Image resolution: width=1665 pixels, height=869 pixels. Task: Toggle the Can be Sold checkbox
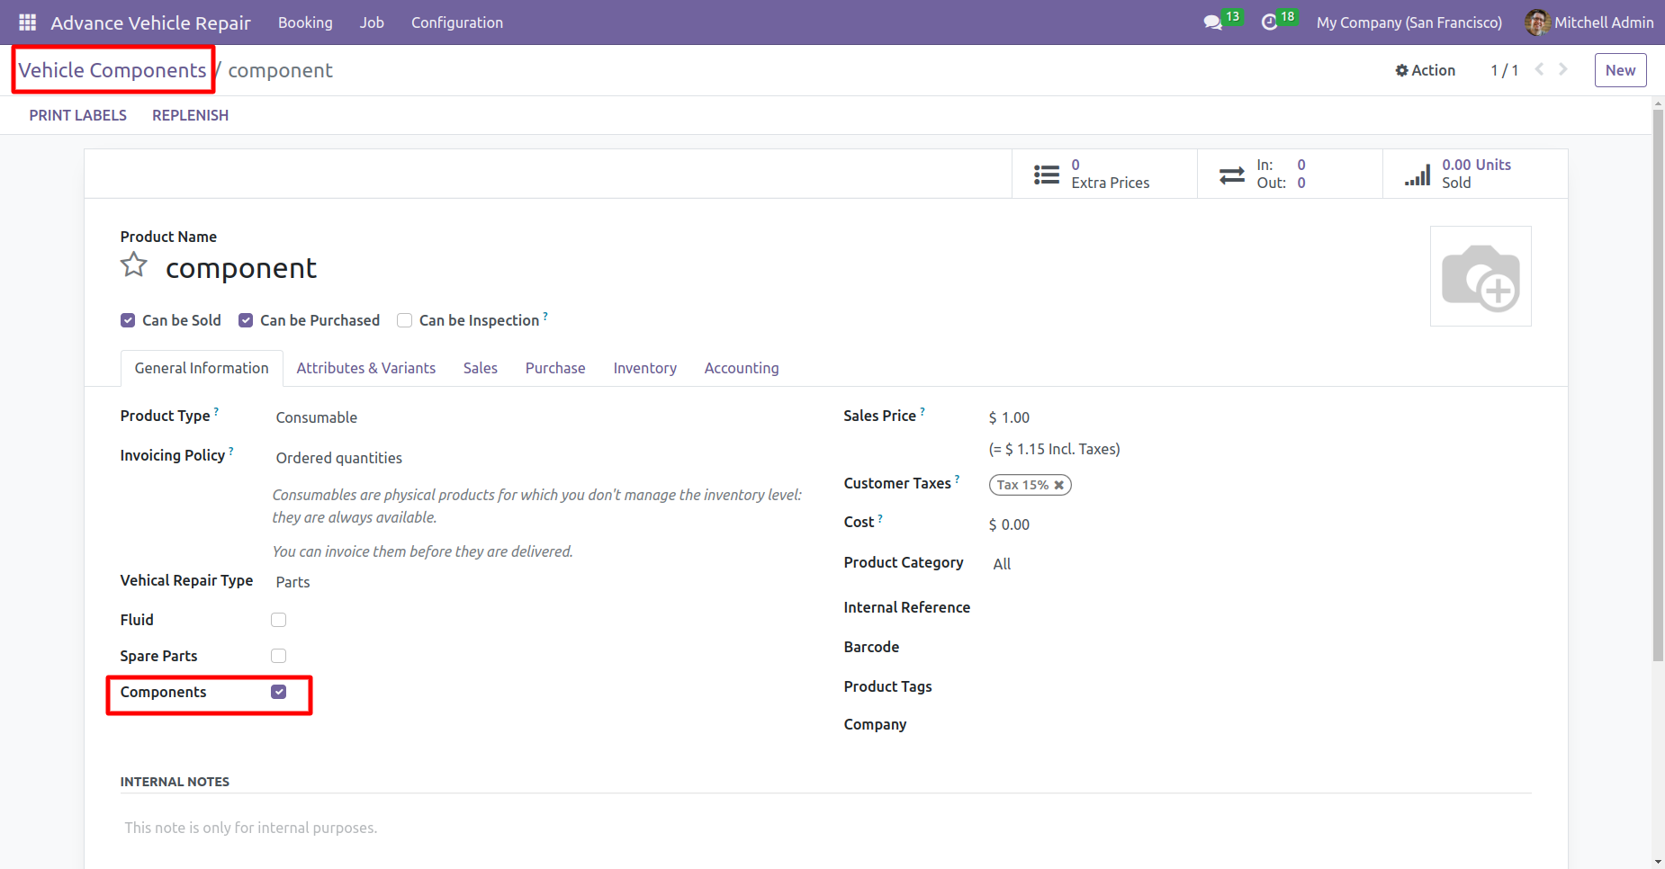coord(128,320)
